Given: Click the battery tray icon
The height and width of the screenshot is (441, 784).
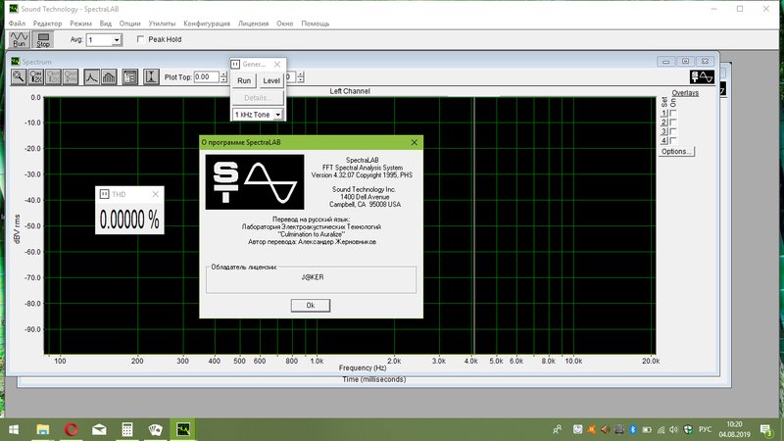Looking at the screenshot, I should 647,429.
